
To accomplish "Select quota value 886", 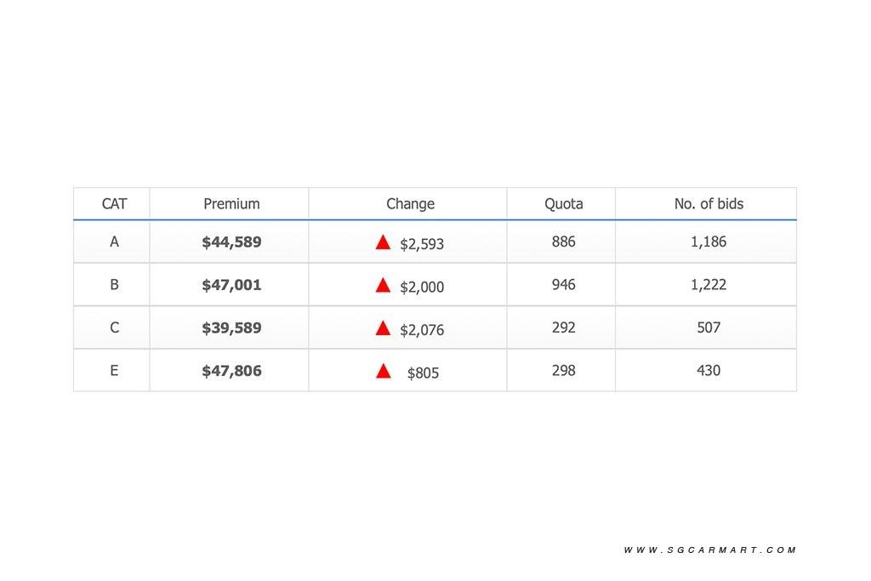I will [563, 242].
